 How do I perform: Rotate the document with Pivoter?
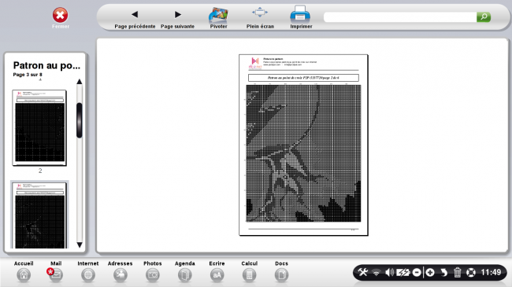click(x=218, y=18)
